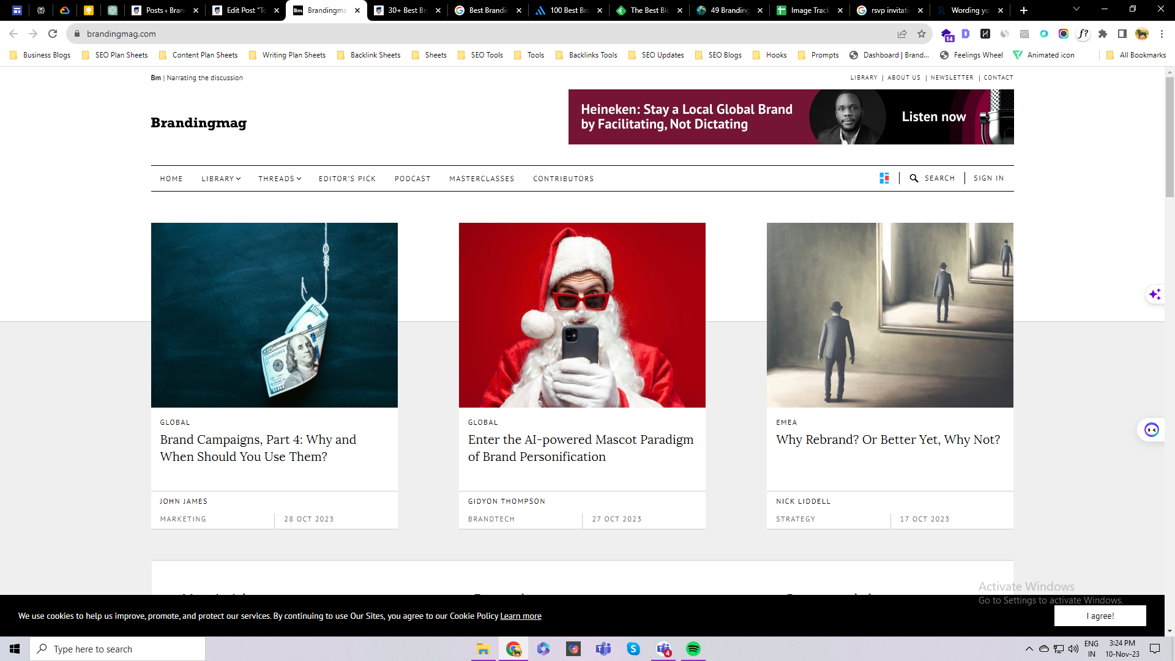Open the All Bookmarks folder
The image size is (1175, 661).
click(1136, 55)
